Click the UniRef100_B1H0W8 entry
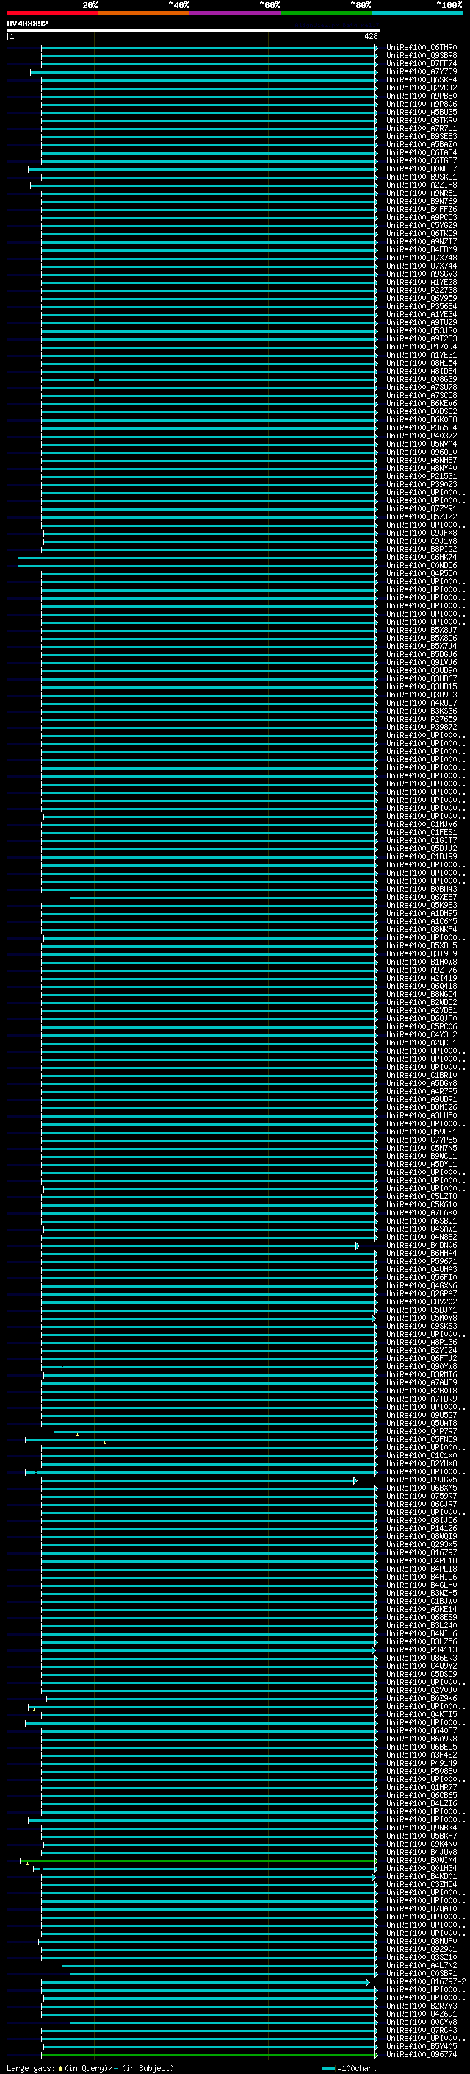This screenshot has width=470, height=2074. tap(421, 962)
